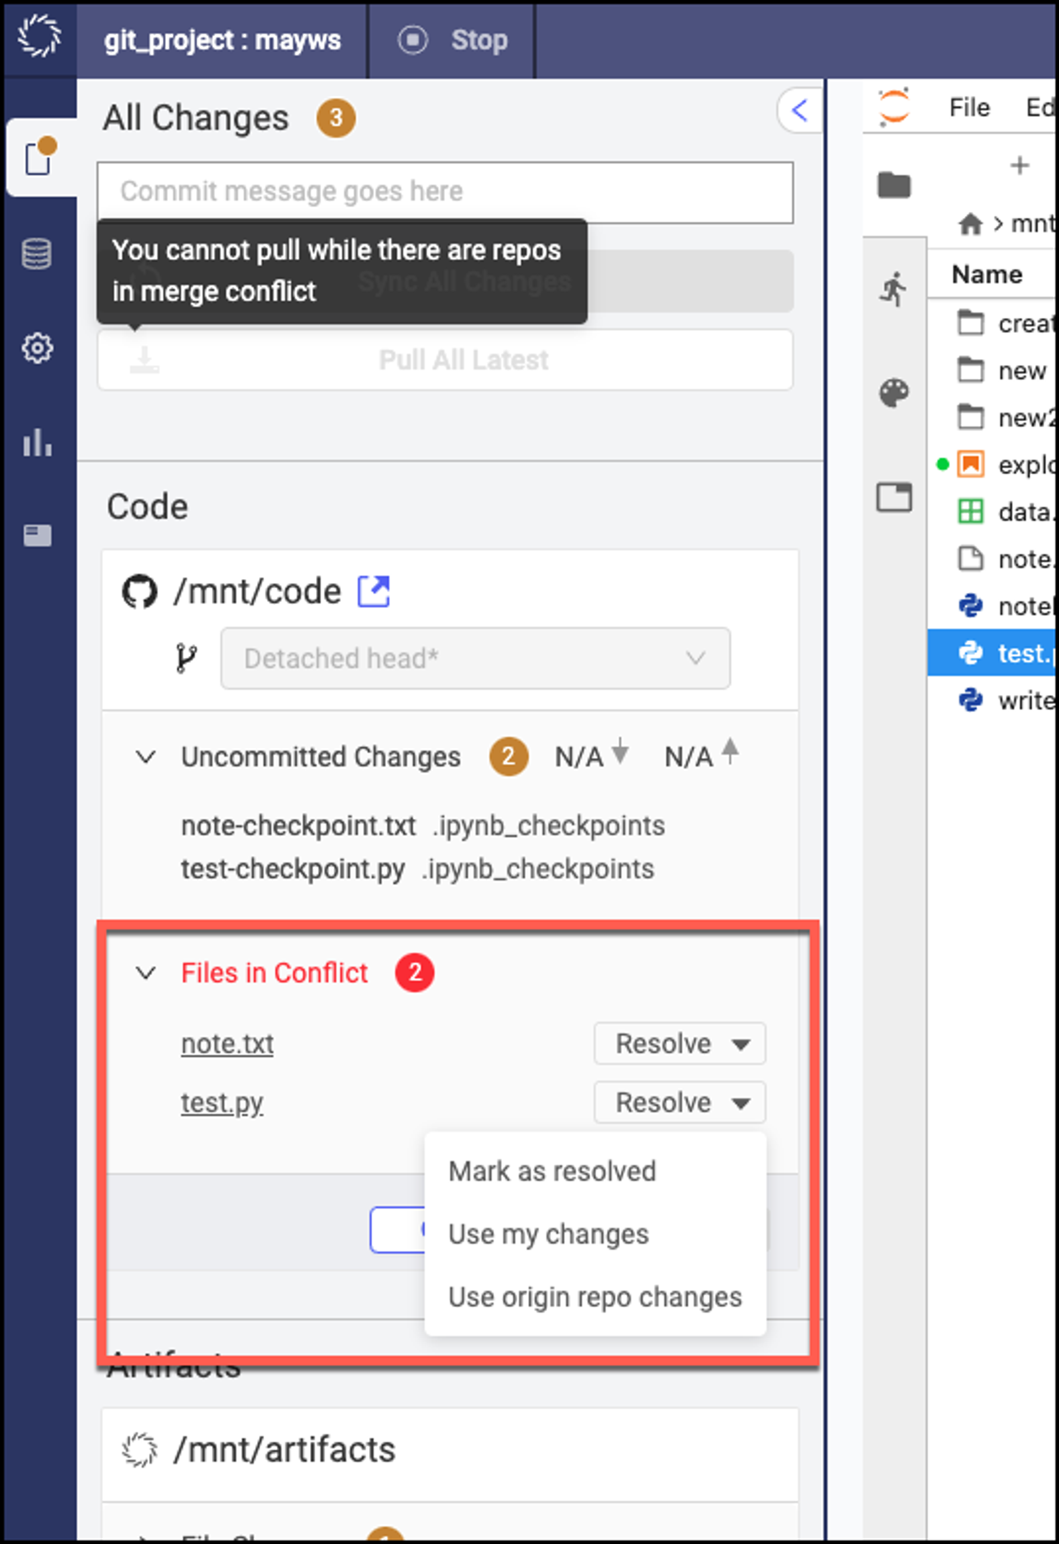The height and width of the screenshot is (1544, 1059).
Task: Open the note.txt conflict file link
Action: [x=227, y=1043]
